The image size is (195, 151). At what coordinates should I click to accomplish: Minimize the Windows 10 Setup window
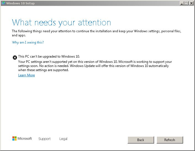coord(182,3)
